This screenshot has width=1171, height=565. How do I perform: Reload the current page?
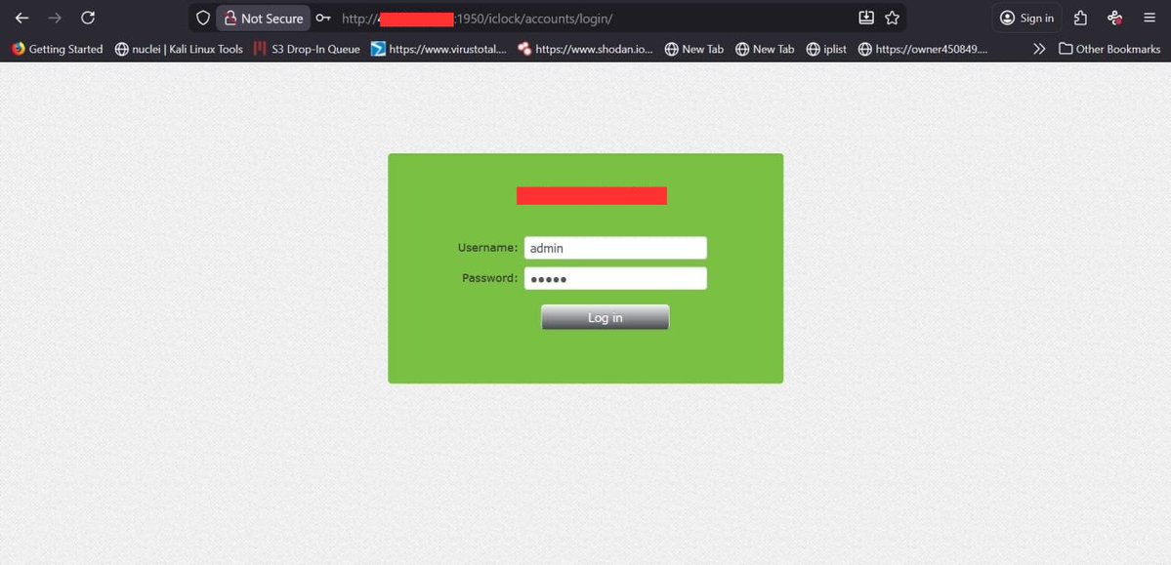tap(87, 18)
